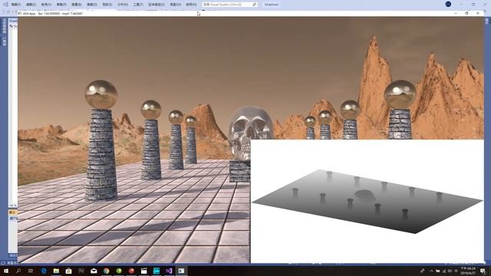The width and height of the screenshot is (491, 276).
Task: Open the 分析 (Analyze) menu
Action: click(123, 5)
